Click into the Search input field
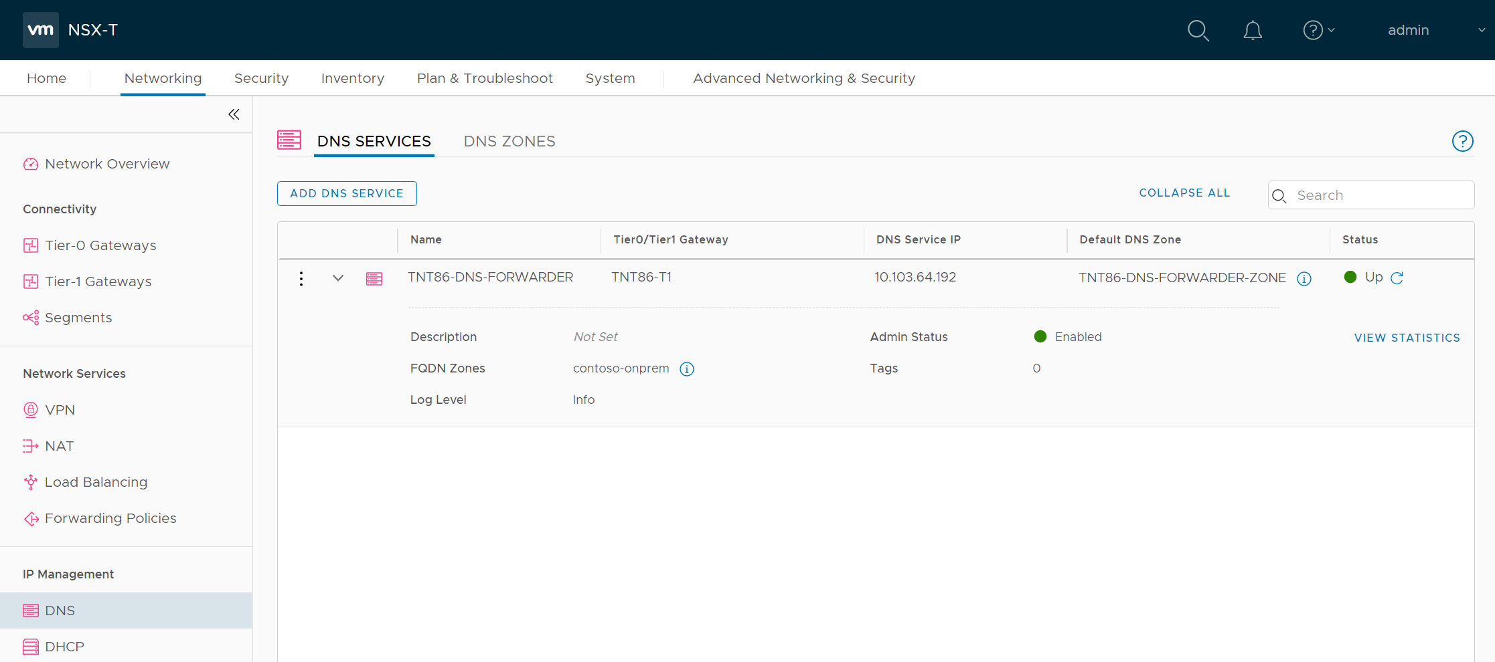The width and height of the screenshot is (1495, 662). click(x=1379, y=195)
